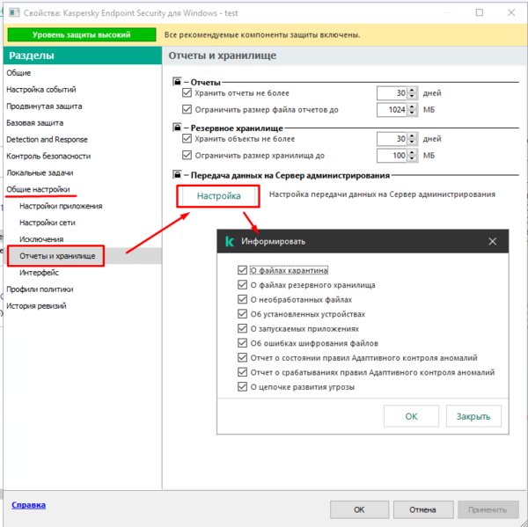528x527 pixels.
Task: Toggle Отчет о срабатываниях правил Адаптивного контроля
Action: pyautogui.click(x=242, y=372)
